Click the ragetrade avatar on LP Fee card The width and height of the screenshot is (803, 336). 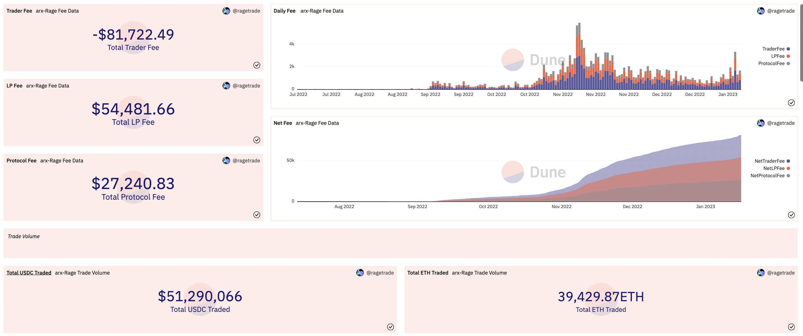(x=226, y=86)
